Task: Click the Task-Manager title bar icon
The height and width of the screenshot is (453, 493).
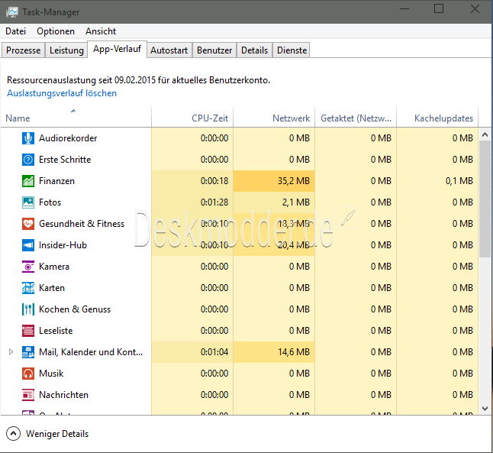Action: pos(12,12)
